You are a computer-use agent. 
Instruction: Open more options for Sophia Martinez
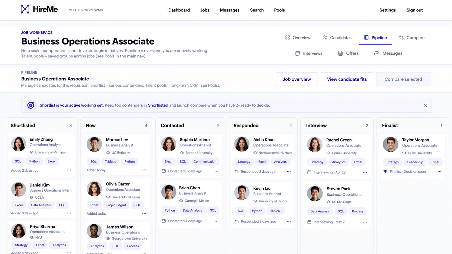click(217, 171)
